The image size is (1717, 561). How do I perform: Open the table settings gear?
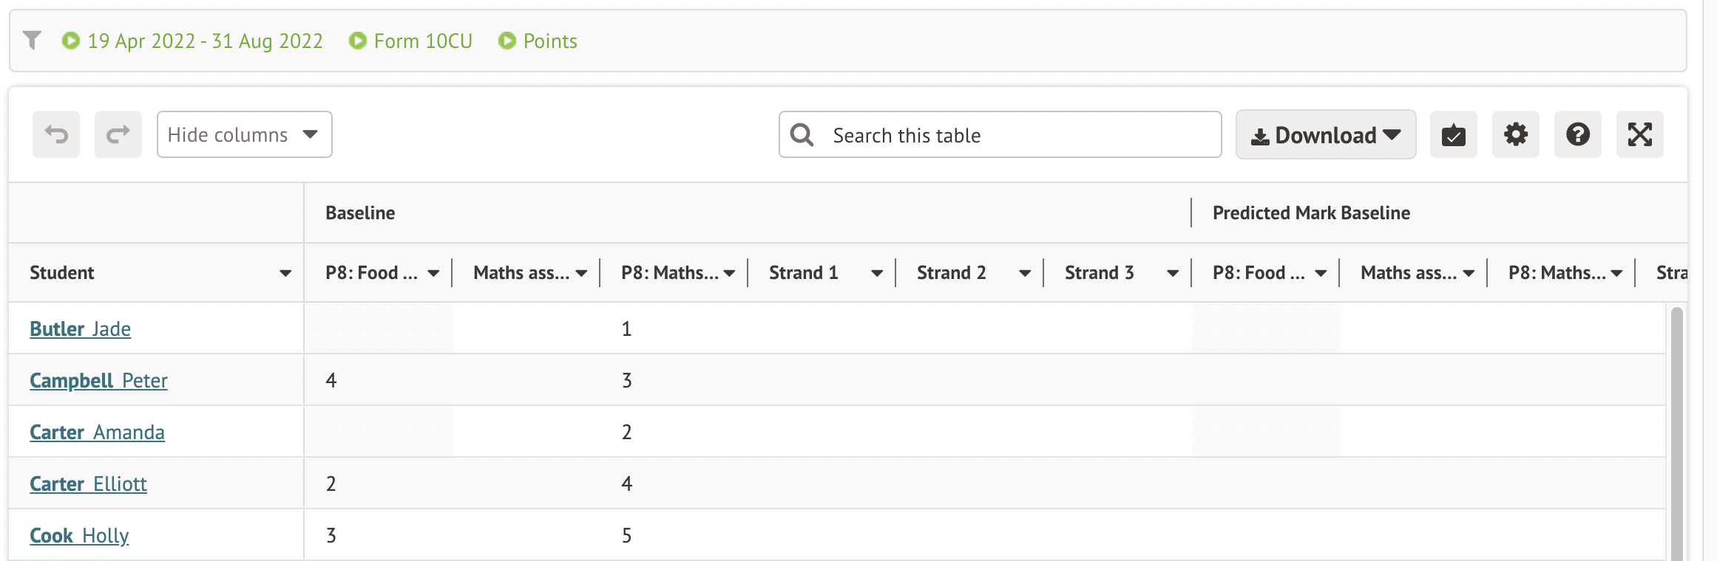pyautogui.click(x=1515, y=134)
